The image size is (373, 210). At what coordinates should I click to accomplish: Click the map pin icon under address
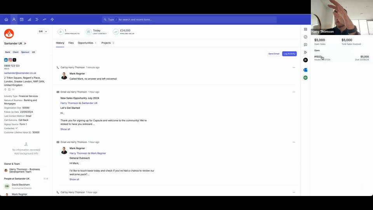[5, 89]
